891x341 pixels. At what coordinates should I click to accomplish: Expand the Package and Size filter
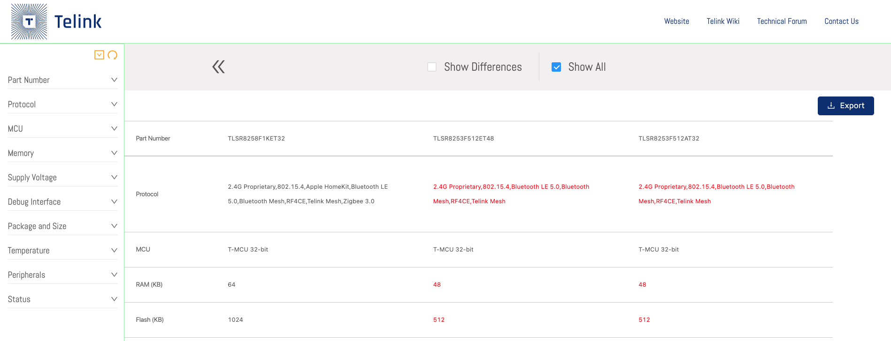[x=62, y=226]
